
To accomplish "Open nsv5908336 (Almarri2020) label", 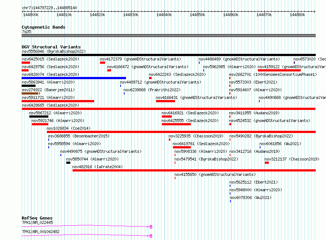I will point(201,151).
